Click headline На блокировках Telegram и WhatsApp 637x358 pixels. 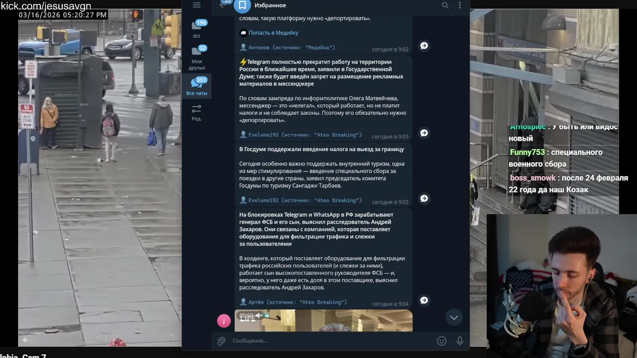click(x=317, y=229)
